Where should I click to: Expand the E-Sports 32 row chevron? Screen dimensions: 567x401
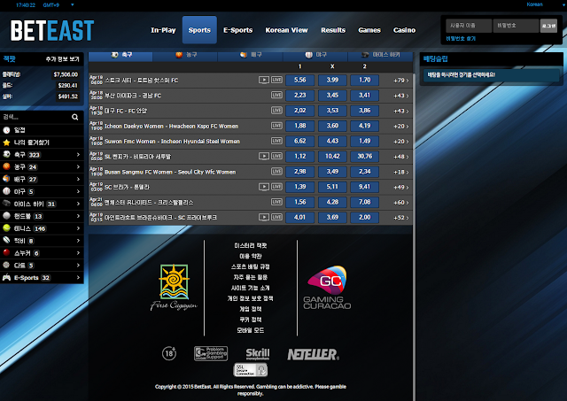(78, 277)
